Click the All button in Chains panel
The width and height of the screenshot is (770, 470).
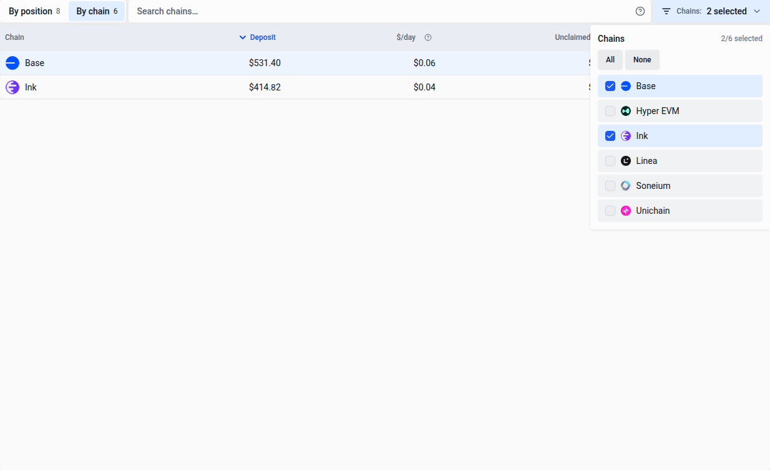[x=610, y=60]
